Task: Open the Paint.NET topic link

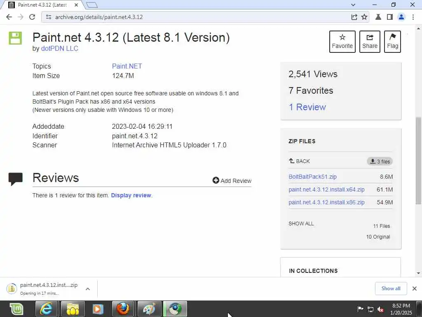Action: 127,66
